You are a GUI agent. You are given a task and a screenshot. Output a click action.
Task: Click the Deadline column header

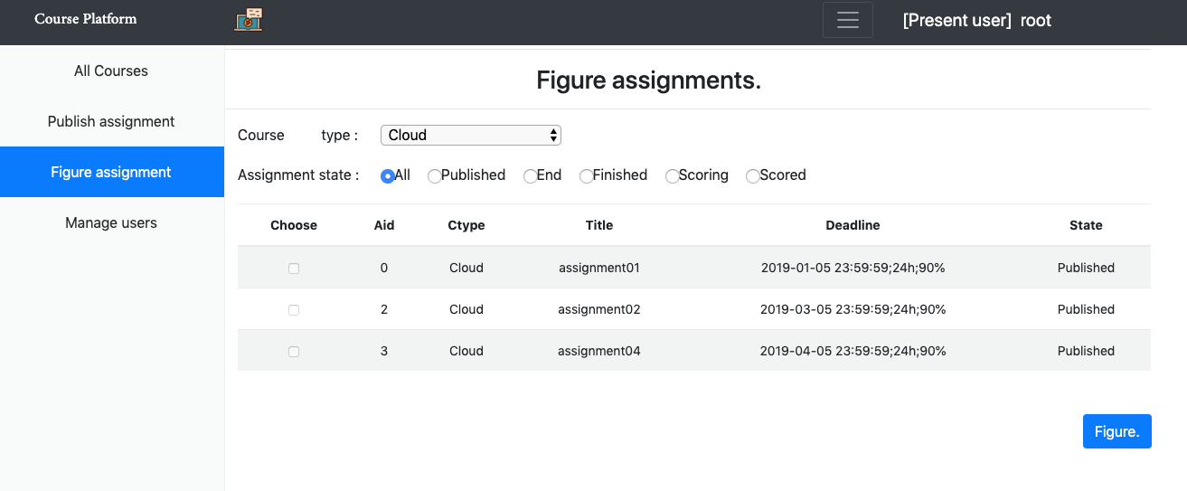click(852, 225)
